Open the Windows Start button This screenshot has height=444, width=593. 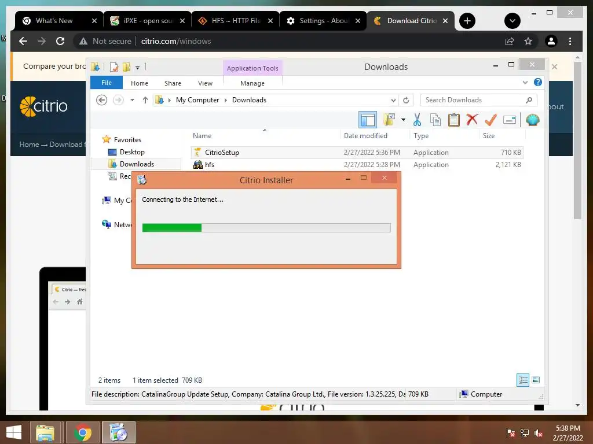click(14, 432)
